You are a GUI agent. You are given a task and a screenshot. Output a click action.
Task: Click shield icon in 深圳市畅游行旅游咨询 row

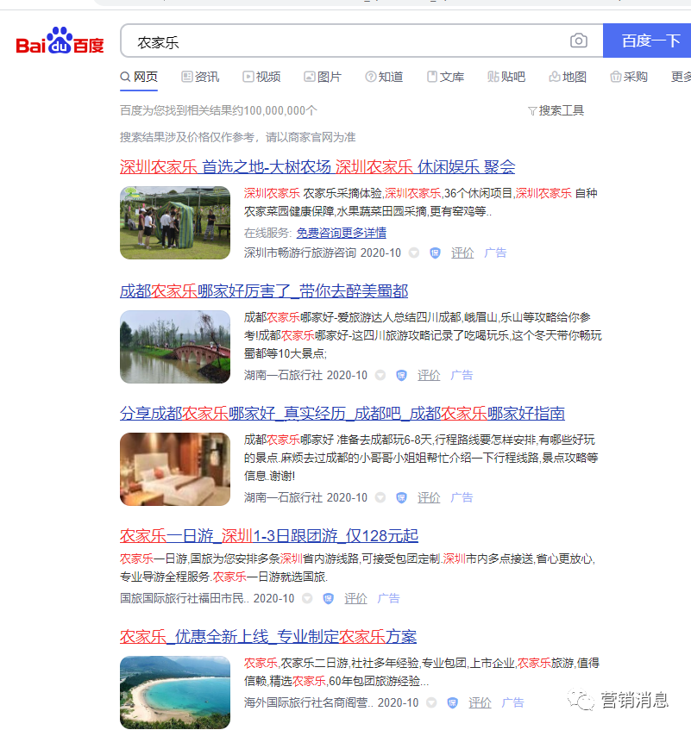tap(435, 253)
